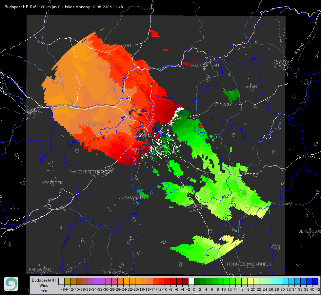
Task: Click the A 3 (H) road label near Miskolc
Action: point(299,49)
